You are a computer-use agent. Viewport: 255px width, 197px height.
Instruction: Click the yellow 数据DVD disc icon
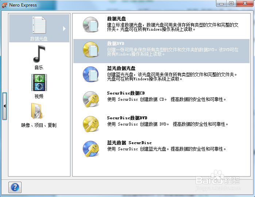click(91, 50)
